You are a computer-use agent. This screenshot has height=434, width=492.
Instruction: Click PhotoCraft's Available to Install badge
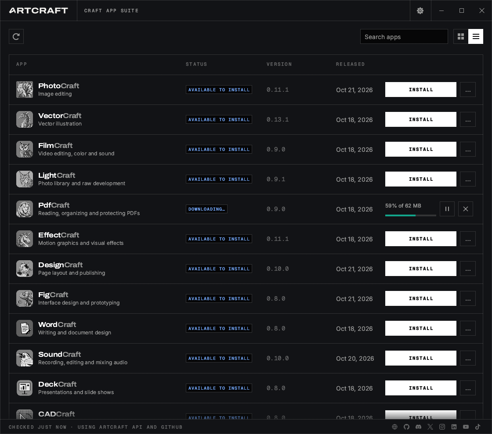(219, 90)
